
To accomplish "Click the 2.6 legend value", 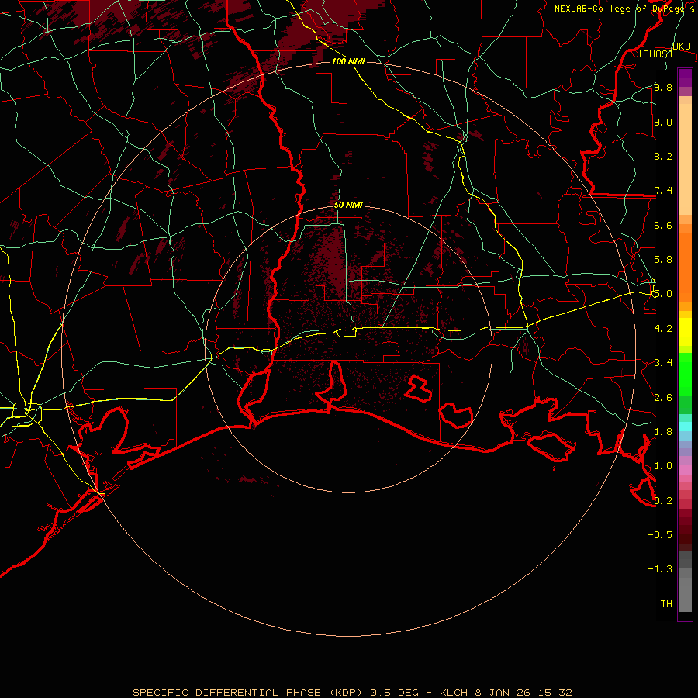I will (x=663, y=398).
